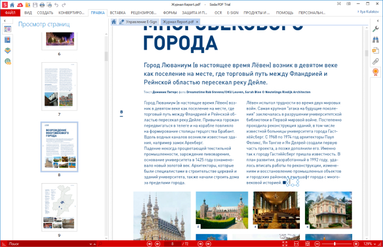Click the home tab icon in document bar

[x=114, y=22]
